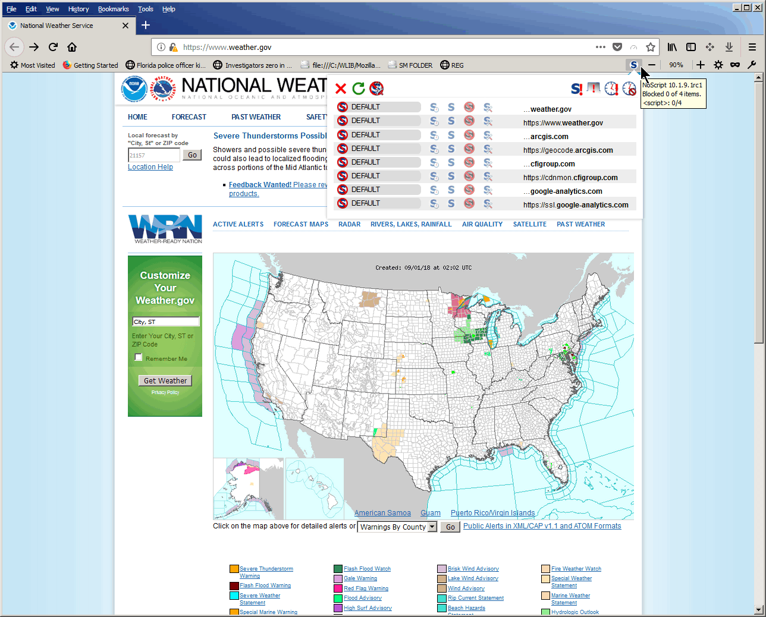Open a new tab with plus button
The image size is (766, 617).
146,25
